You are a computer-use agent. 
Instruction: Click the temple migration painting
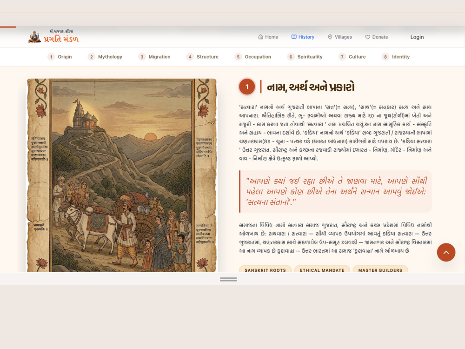click(122, 175)
